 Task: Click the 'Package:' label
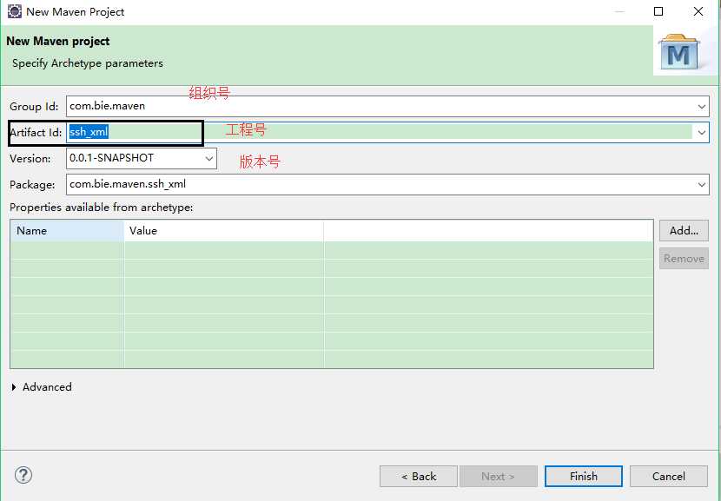point(32,185)
